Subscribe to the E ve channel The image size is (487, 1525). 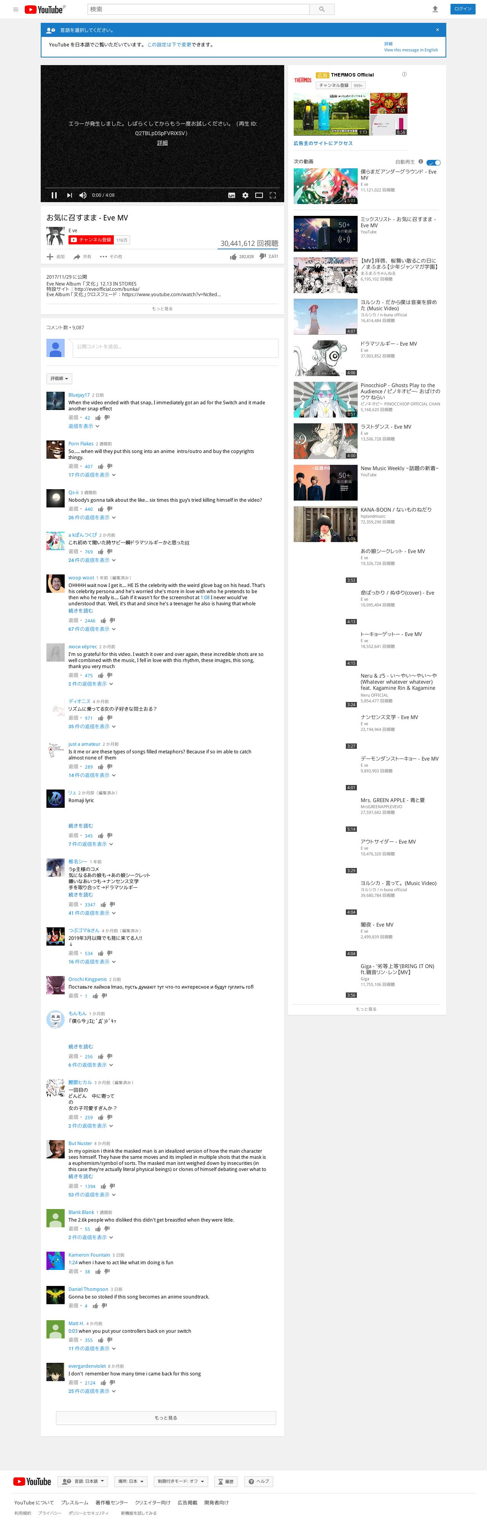[91, 240]
